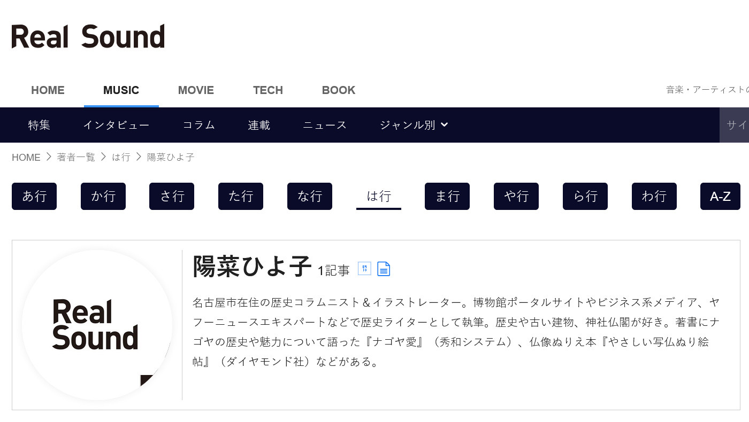Open 特集 in the dark menu bar
Screen dimensions: 749x422
(39, 125)
